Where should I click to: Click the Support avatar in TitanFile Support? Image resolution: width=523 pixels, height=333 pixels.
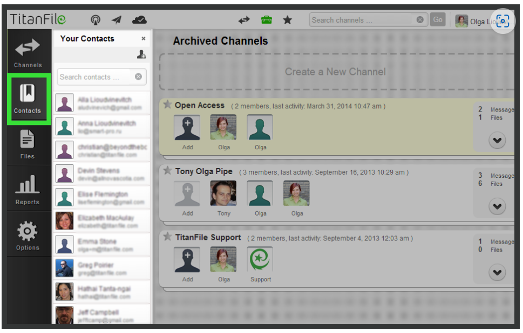pyautogui.click(x=260, y=259)
